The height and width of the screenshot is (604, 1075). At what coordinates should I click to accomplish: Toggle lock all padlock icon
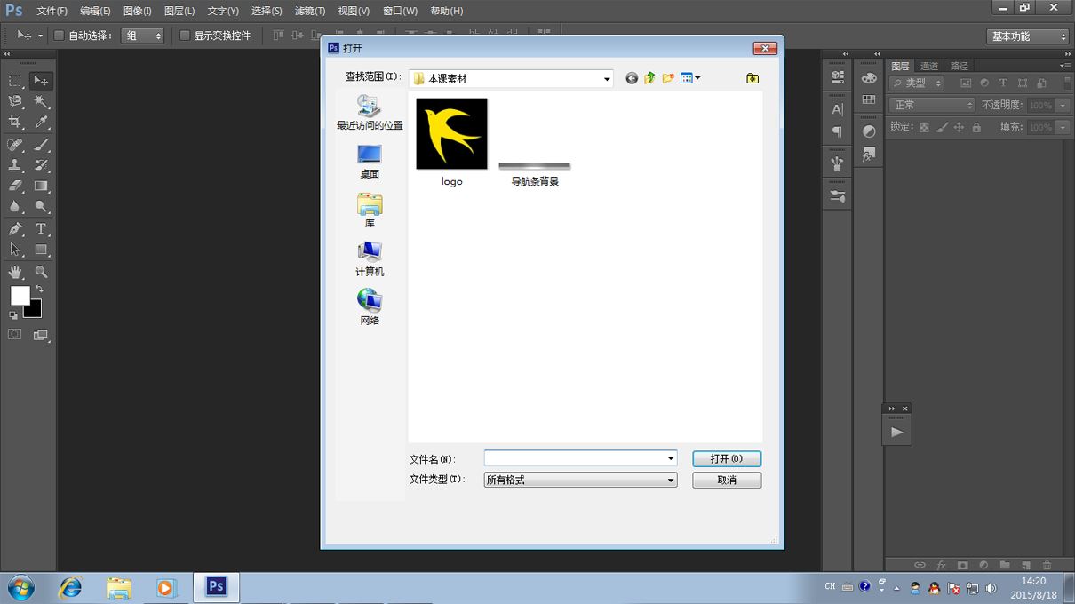point(976,127)
